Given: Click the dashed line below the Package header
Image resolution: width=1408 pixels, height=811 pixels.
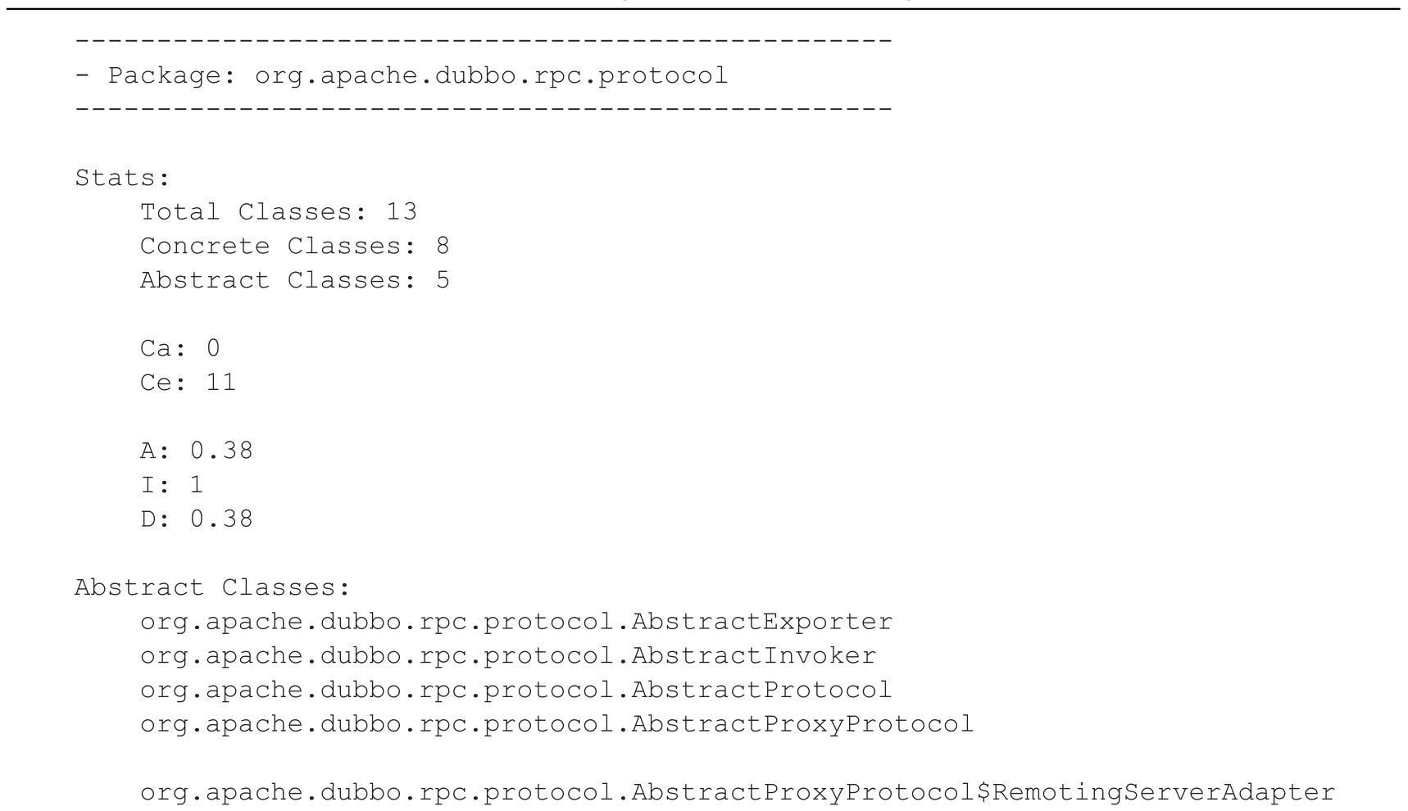Looking at the screenshot, I should 483,109.
